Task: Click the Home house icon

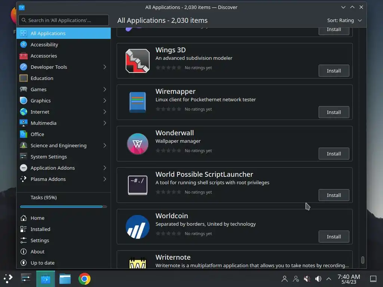Action: [24, 218]
